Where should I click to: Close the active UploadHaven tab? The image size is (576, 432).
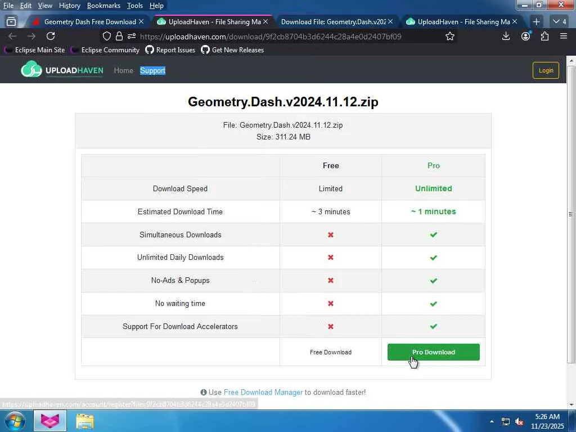[x=265, y=22]
